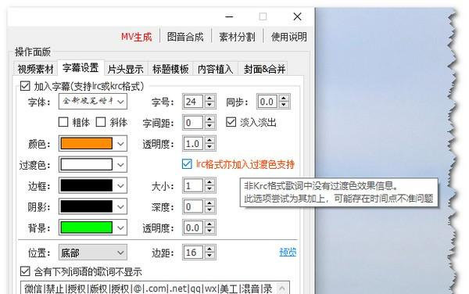Toggle 加入字幕 checkbox
This screenshot has height=294, width=469.
pos(25,86)
